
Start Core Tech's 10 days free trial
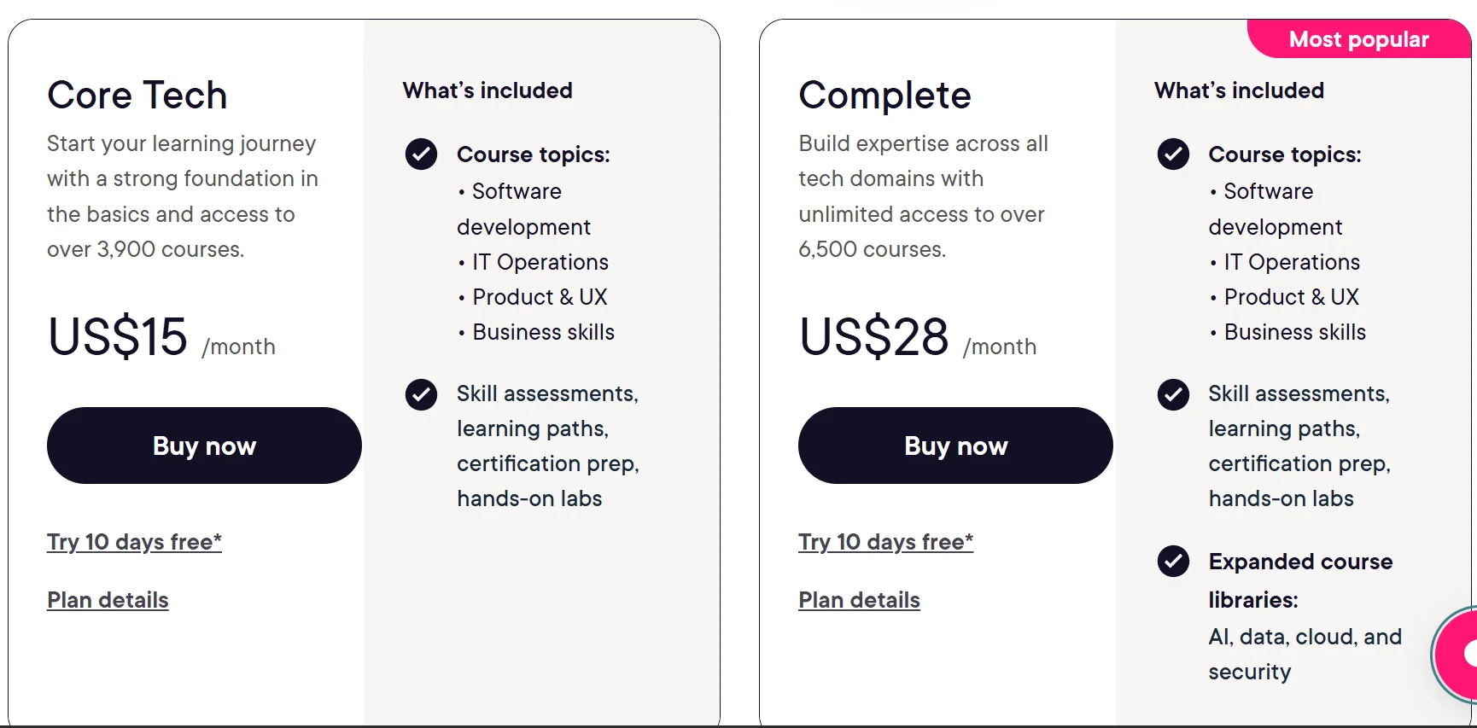point(134,542)
